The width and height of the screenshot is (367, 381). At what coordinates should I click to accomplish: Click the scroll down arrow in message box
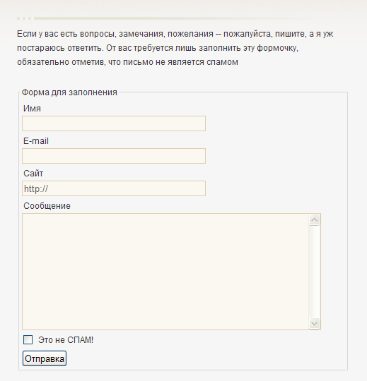(x=314, y=323)
